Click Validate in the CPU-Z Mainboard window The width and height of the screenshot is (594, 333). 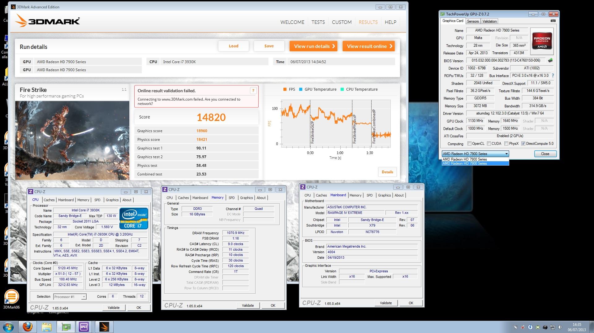[386, 303]
